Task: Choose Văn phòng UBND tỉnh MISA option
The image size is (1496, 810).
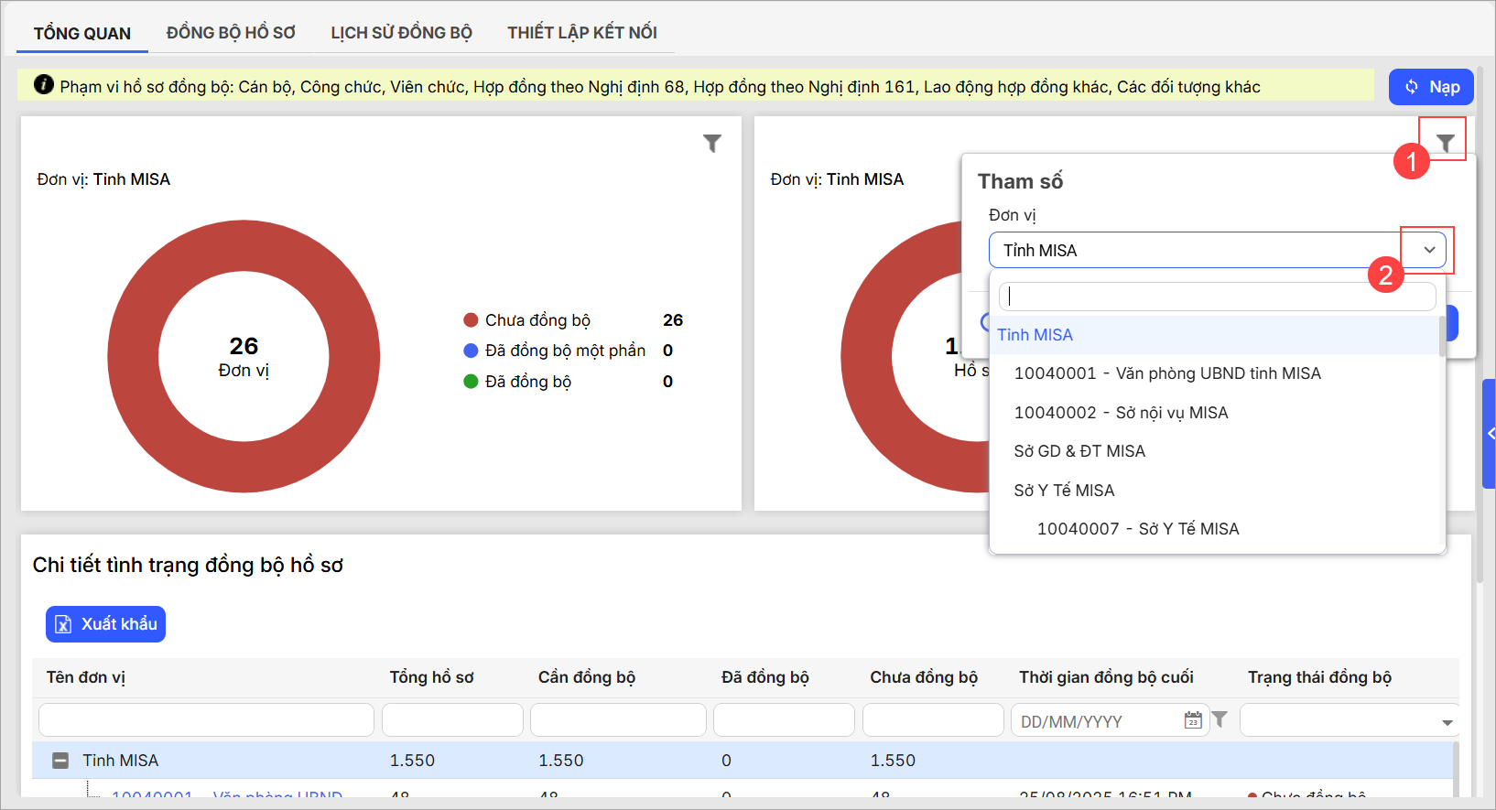Action: pos(1167,373)
